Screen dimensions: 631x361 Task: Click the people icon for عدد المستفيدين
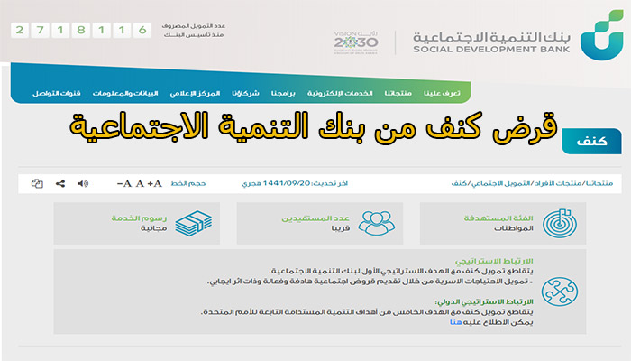click(x=376, y=223)
